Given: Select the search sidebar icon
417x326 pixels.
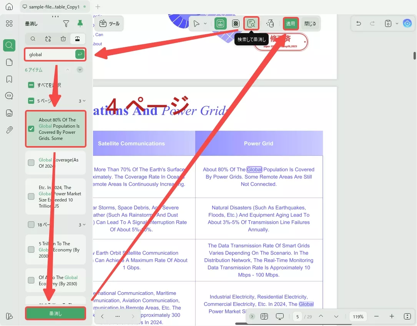Looking at the screenshot, I should click(9, 45).
